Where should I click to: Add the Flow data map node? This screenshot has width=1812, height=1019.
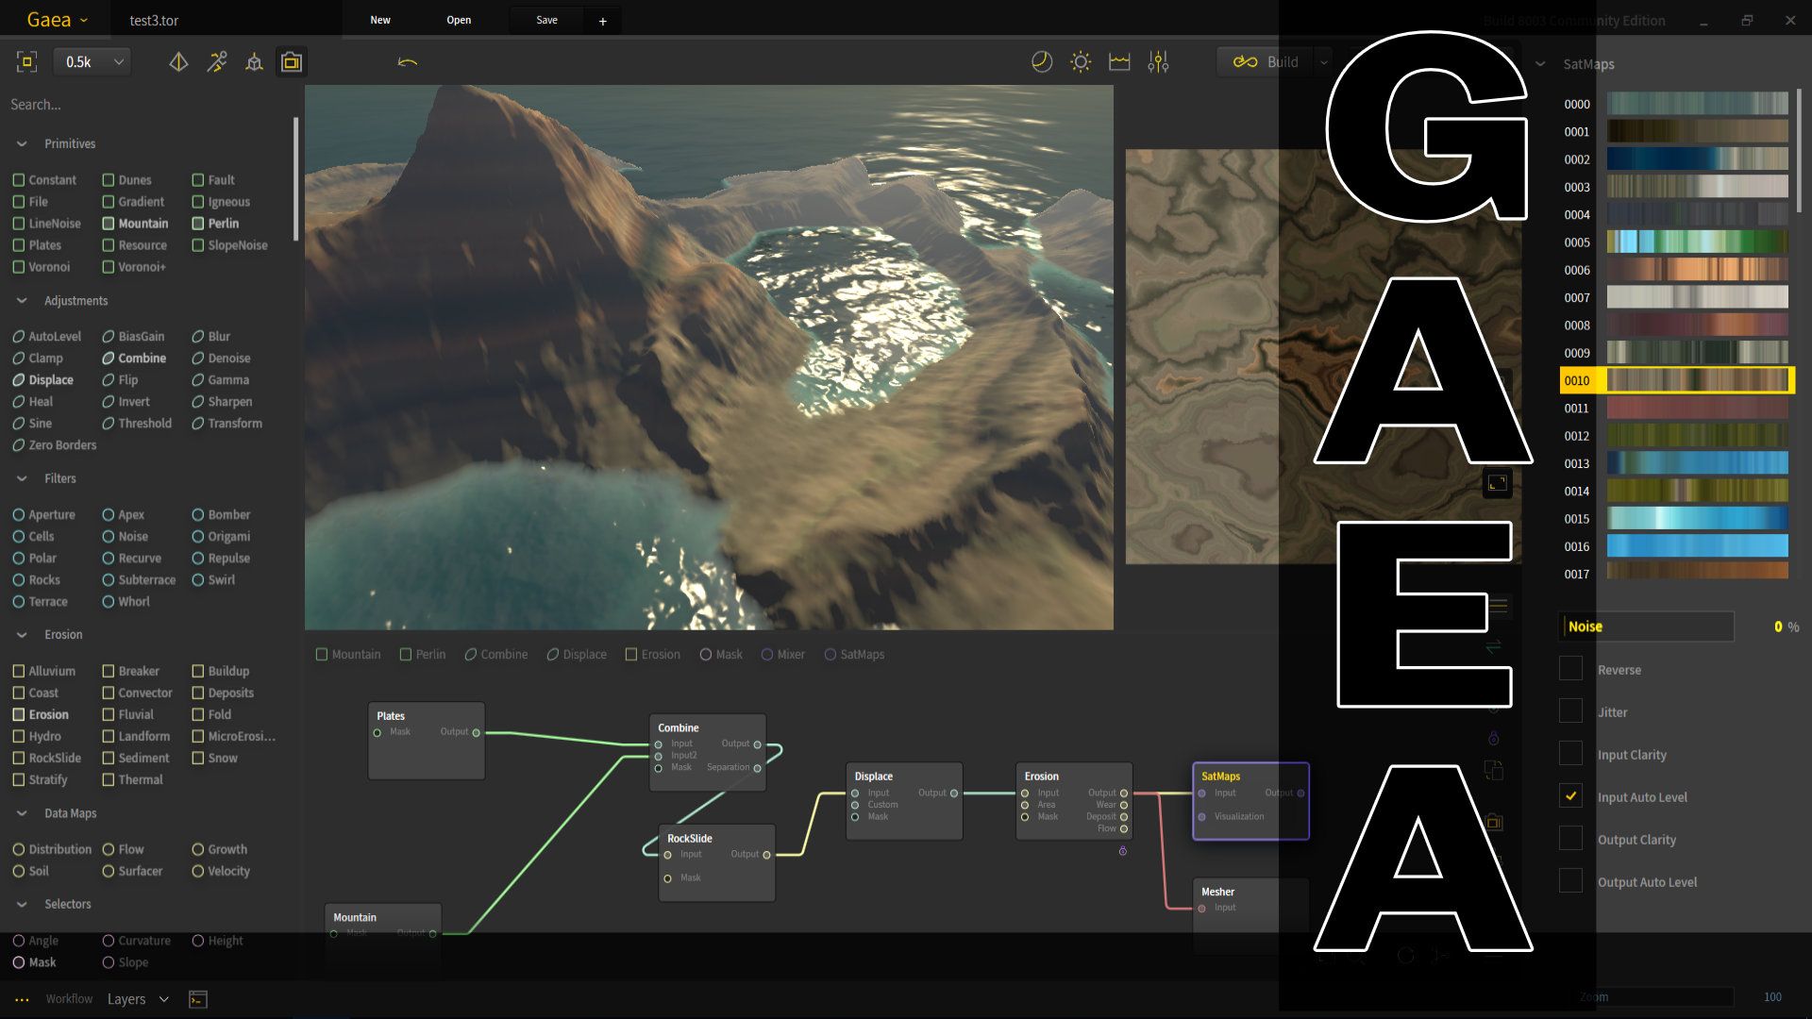pos(123,850)
